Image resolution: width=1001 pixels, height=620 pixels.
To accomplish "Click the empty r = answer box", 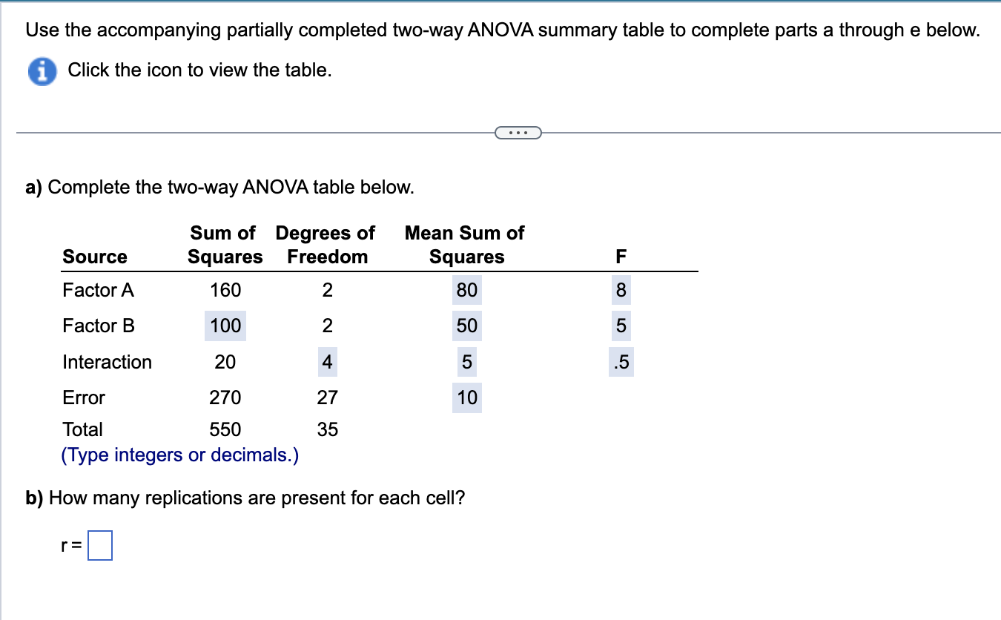I will pos(100,545).
